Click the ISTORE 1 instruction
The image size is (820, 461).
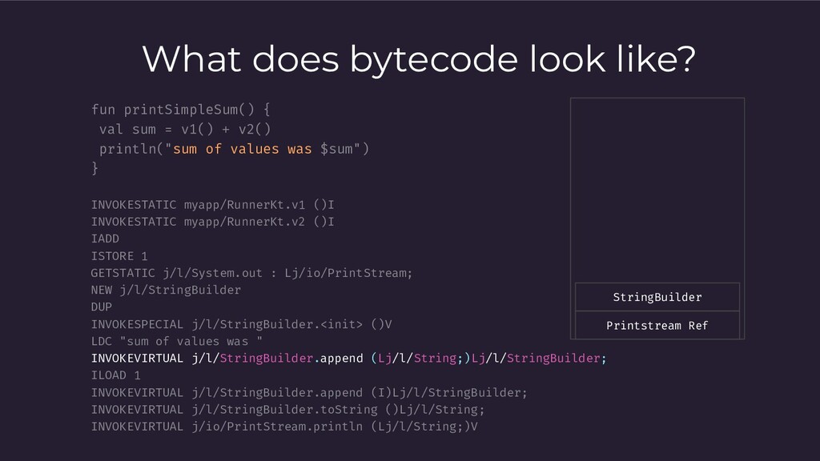pos(119,256)
